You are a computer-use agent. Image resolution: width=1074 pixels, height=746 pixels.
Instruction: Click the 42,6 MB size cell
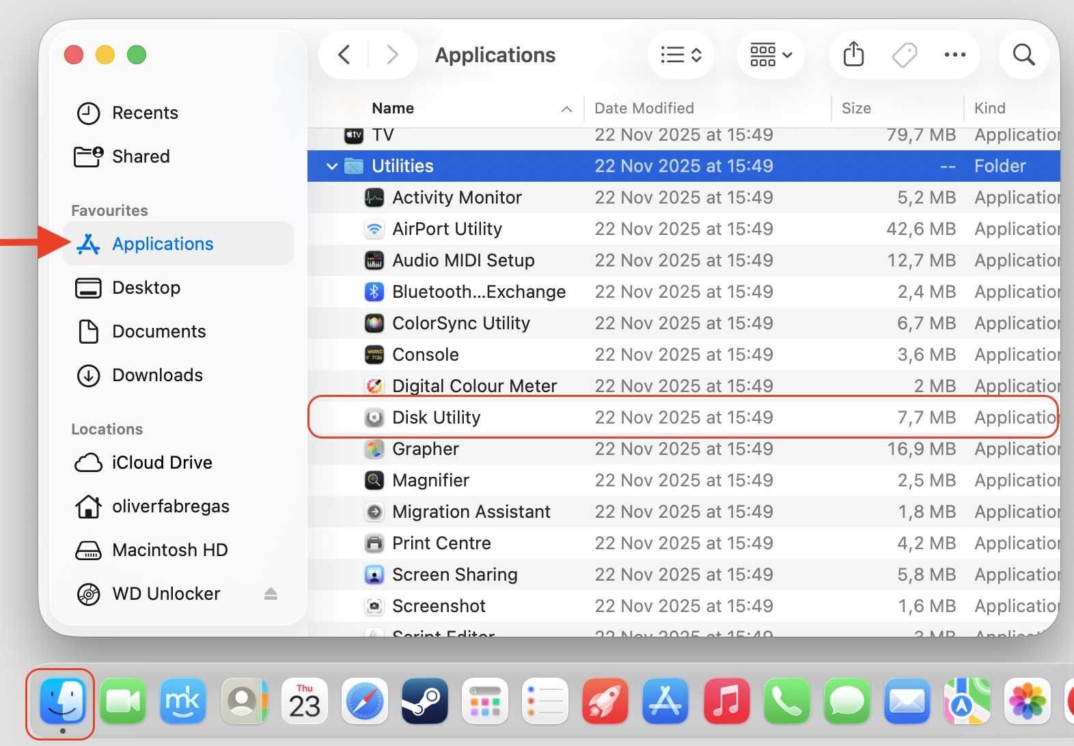921,229
